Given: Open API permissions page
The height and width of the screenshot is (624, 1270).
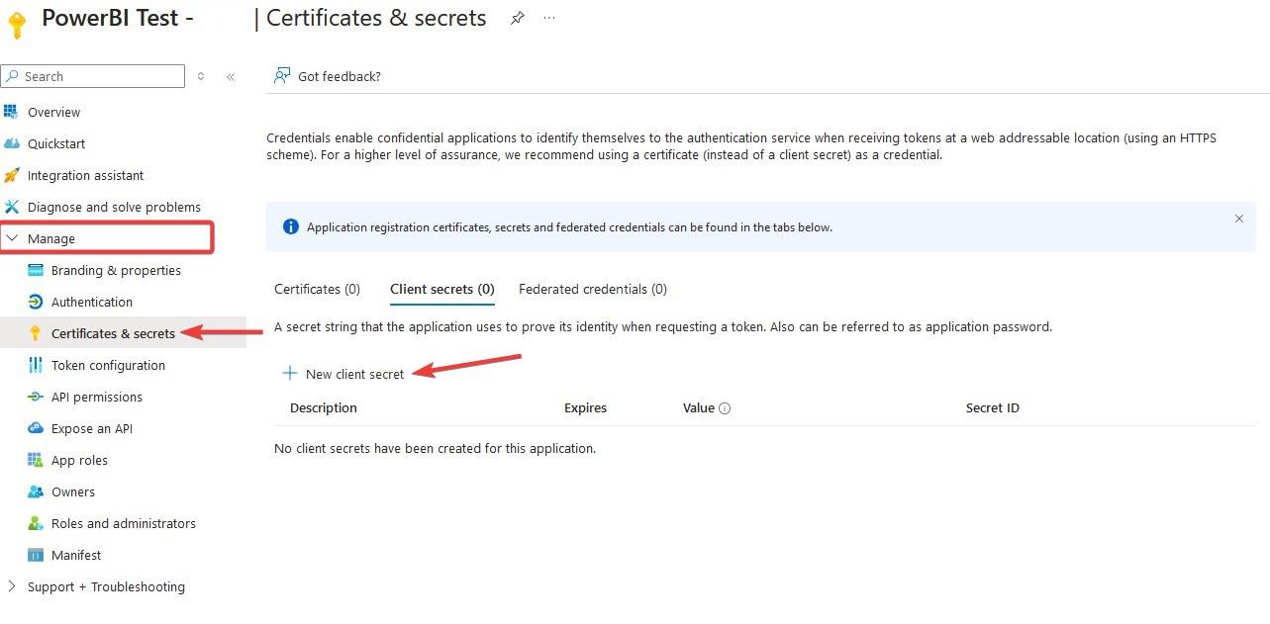Looking at the screenshot, I should [x=97, y=397].
